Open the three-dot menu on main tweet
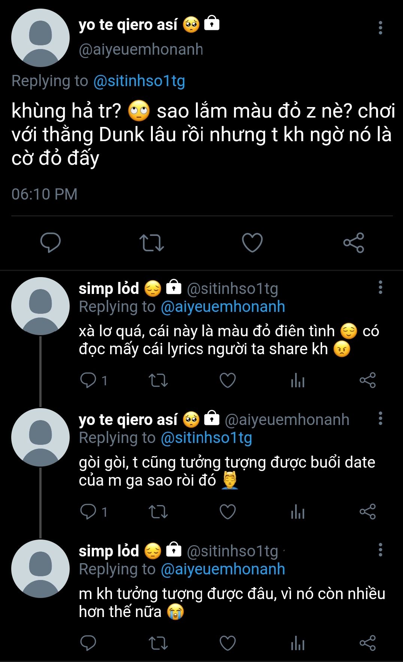Screen dimensions: 403x662 (380, 28)
